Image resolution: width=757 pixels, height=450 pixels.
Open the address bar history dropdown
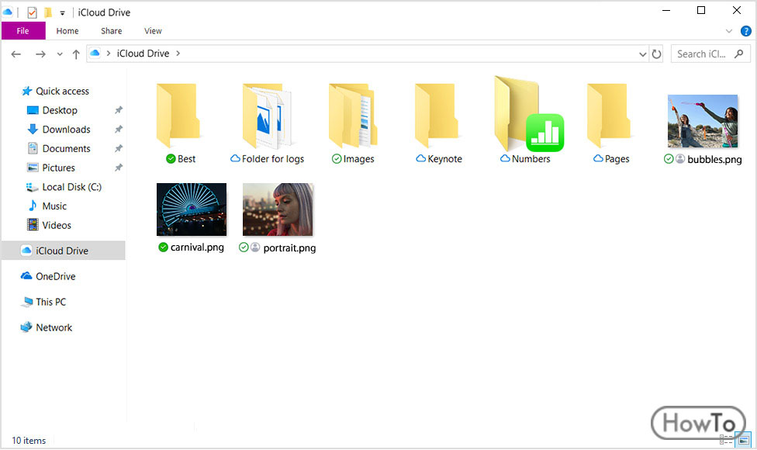[642, 54]
